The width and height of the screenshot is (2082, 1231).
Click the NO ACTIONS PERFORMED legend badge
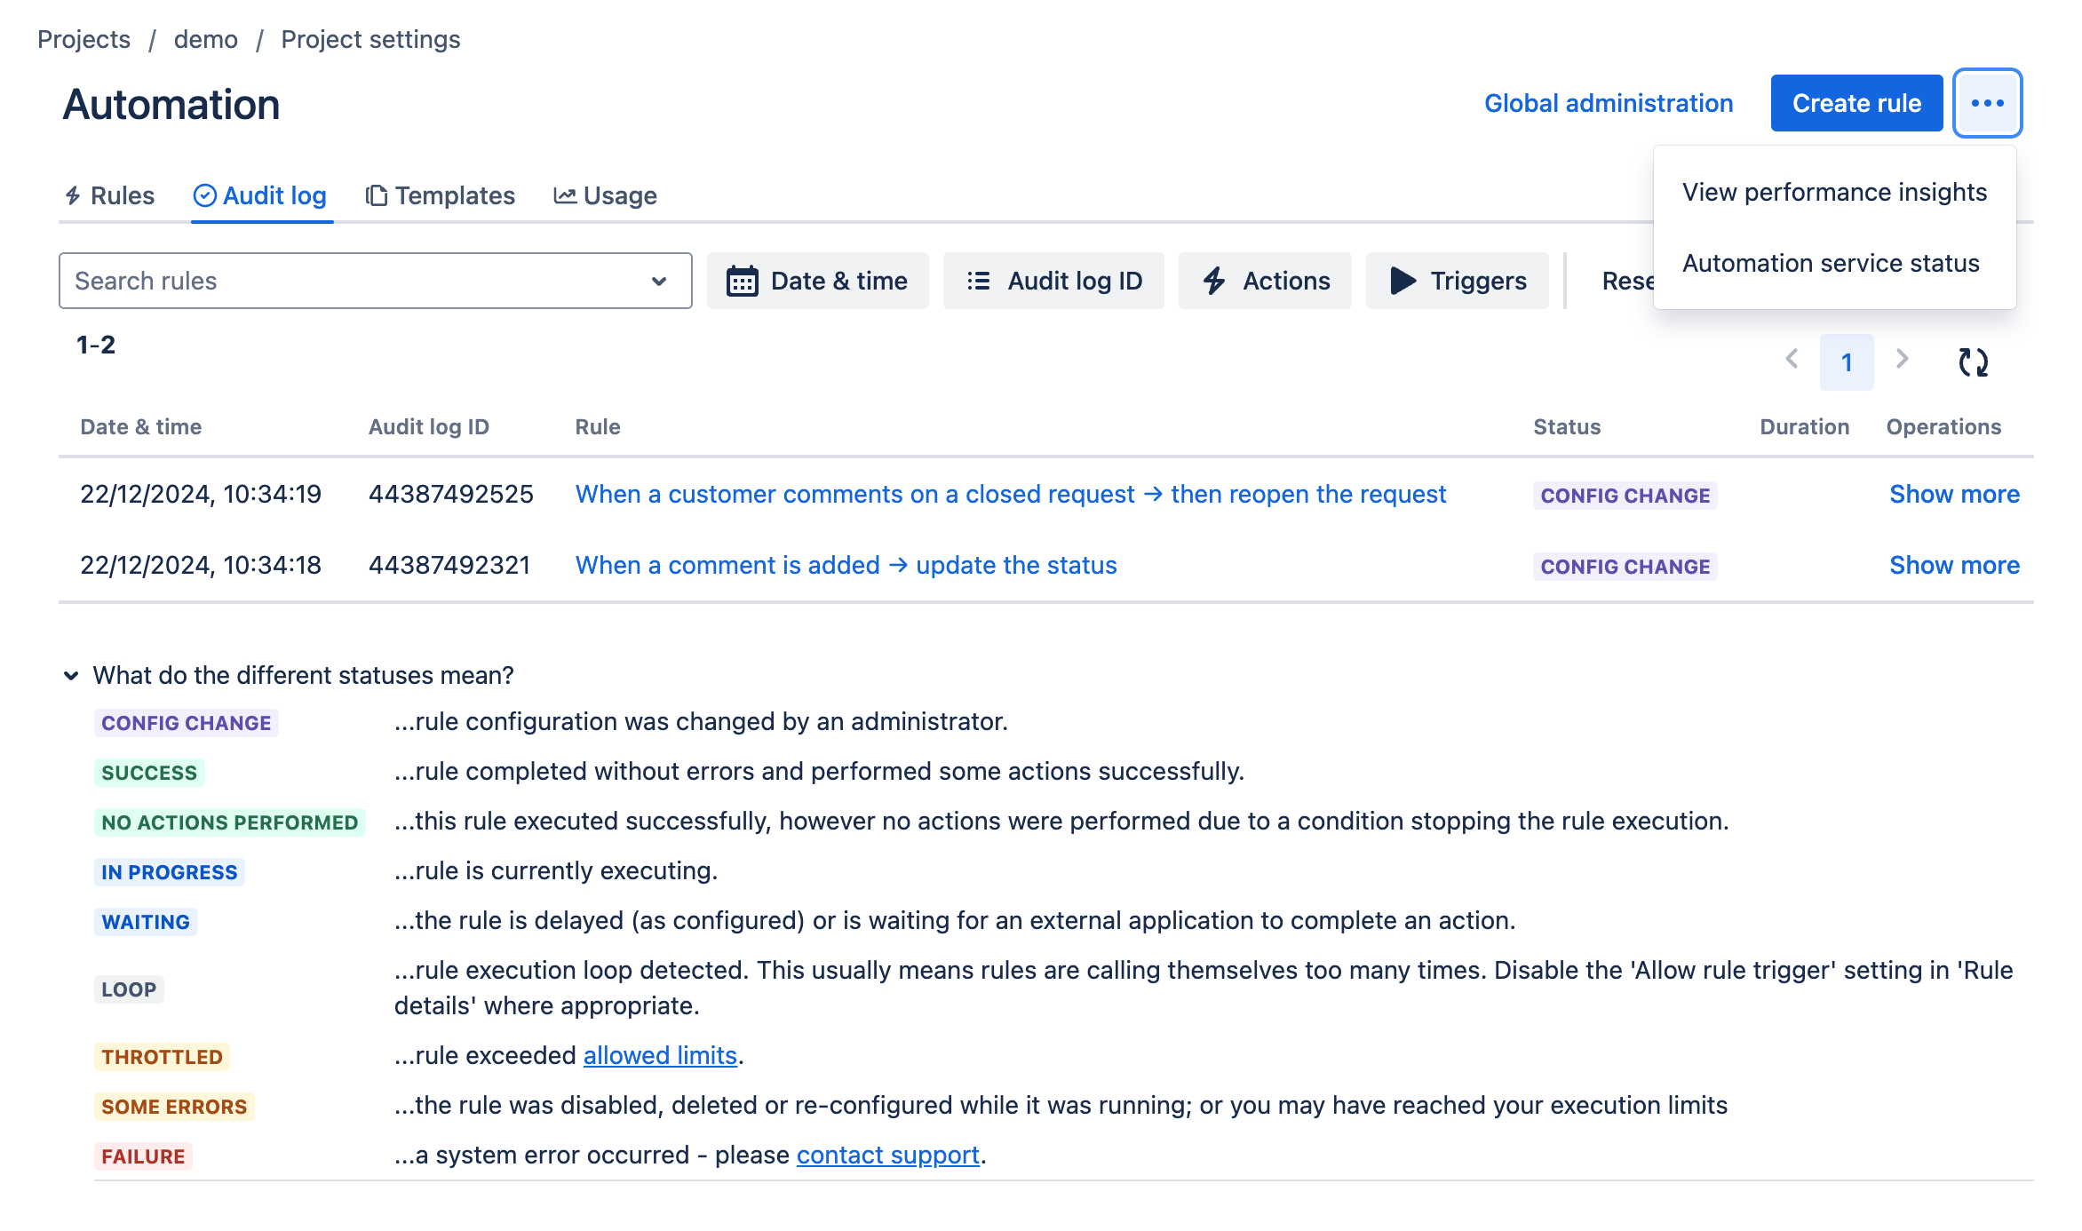coord(229,822)
